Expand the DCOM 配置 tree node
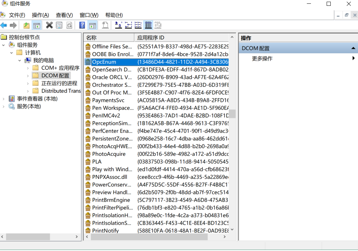Image resolution: width=358 pixels, height=251 pixels. click(28, 76)
